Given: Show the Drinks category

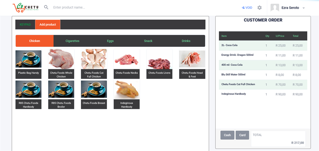Looking at the screenshot, I should pyautogui.click(x=186, y=41).
